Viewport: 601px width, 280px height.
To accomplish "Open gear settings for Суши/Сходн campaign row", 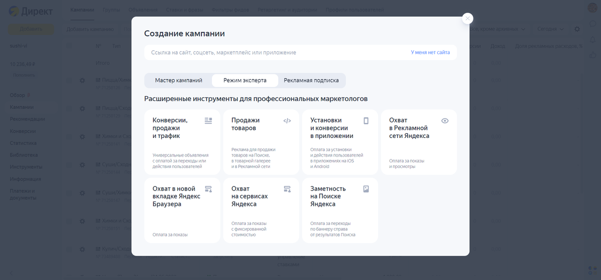I will point(83,164).
